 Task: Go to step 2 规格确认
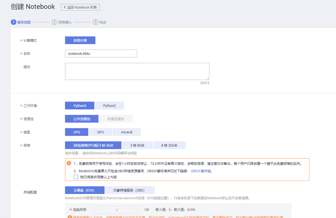tap(62, 22)
